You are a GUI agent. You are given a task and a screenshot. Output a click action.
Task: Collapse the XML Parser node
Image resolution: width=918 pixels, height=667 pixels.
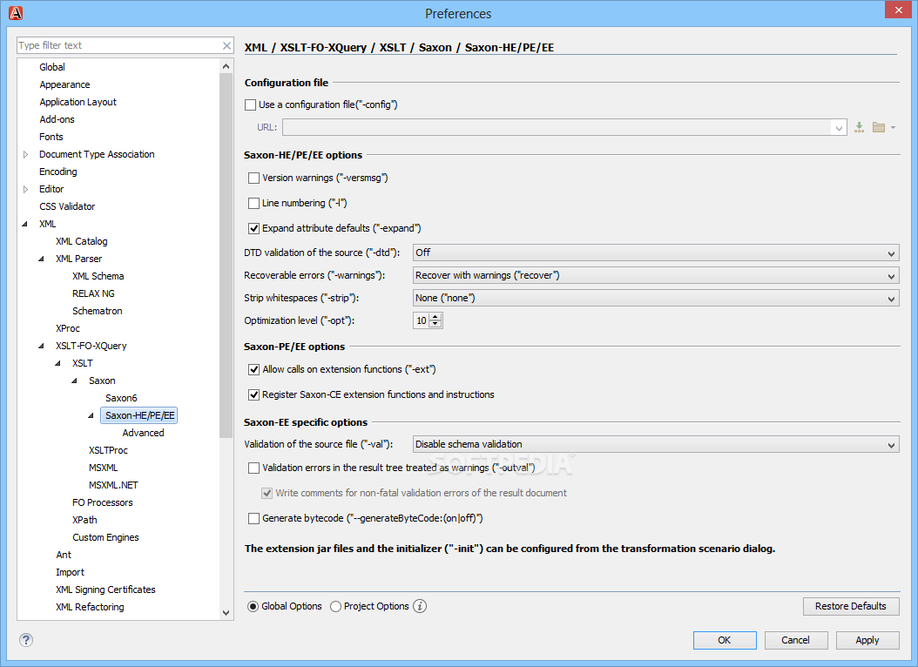pyautogui.click(x=41, y=259)
